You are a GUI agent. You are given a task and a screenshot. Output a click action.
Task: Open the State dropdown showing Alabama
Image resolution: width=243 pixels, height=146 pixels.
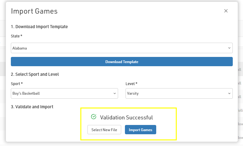(x=122, y=48)
